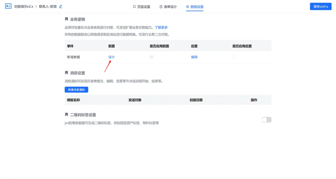
Task: Click the 是否启用后置 column header
Action: pos(242,46)
